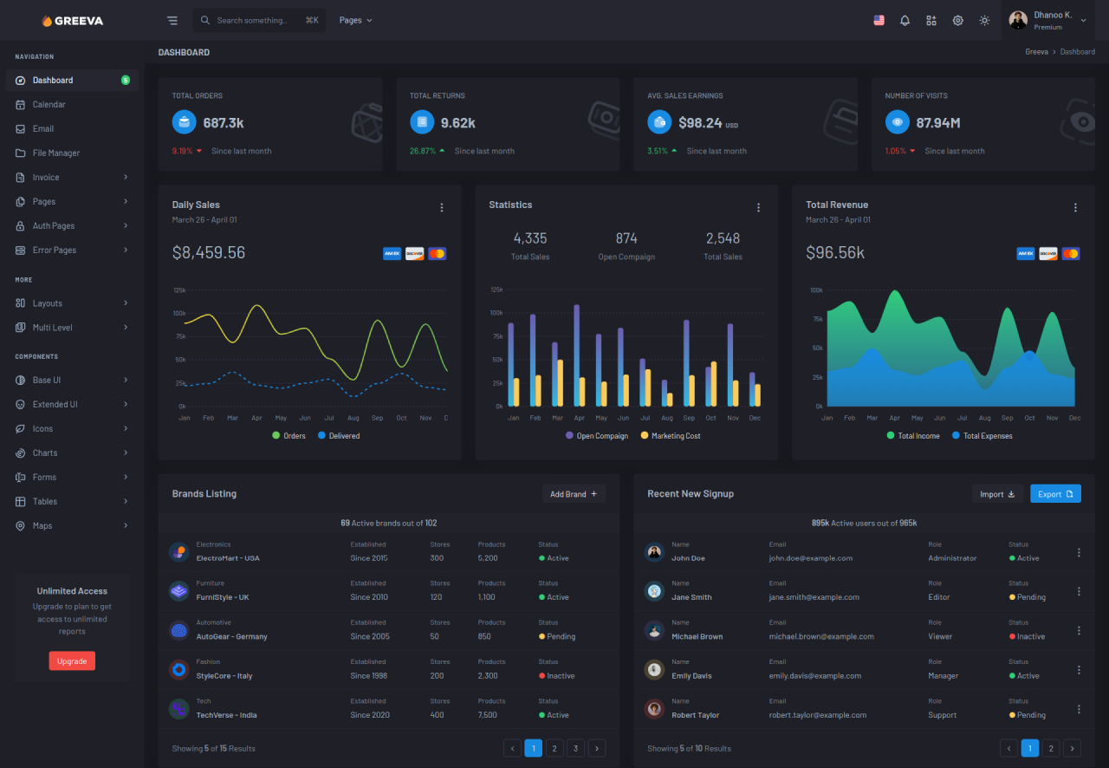
Task: Click the Search something input field
Action: (x=259, y=20)
